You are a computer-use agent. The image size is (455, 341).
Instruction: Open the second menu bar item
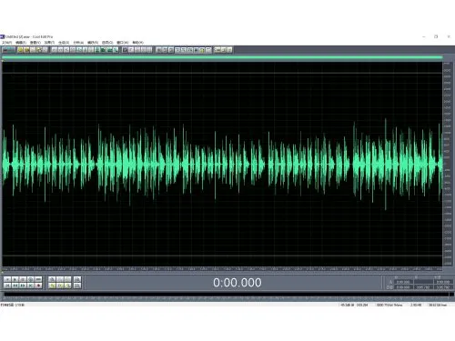coord(21,43)
